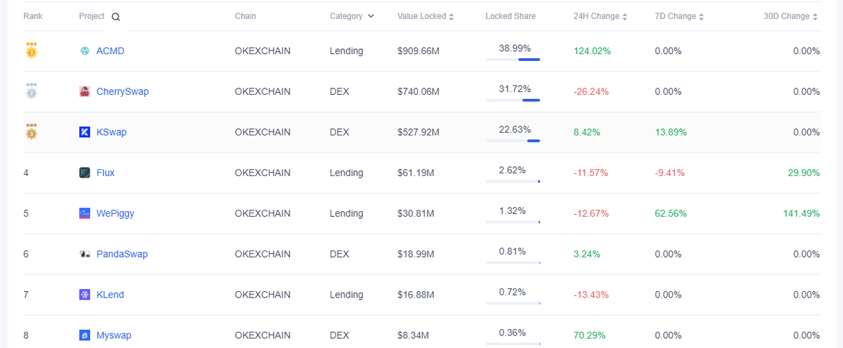Click the KLend project logo icon

[x=84, y=295]
